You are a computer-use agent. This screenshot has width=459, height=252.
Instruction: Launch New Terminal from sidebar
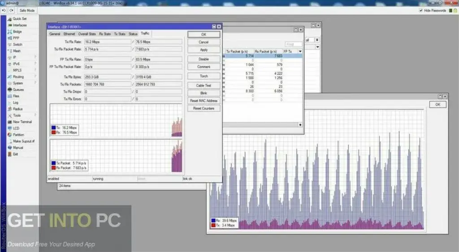click(22, 122)
